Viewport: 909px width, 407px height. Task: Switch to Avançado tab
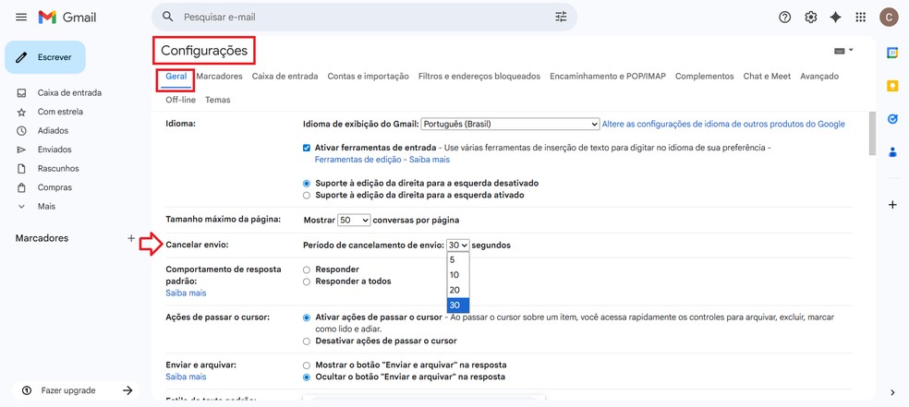tap(819, 76)
